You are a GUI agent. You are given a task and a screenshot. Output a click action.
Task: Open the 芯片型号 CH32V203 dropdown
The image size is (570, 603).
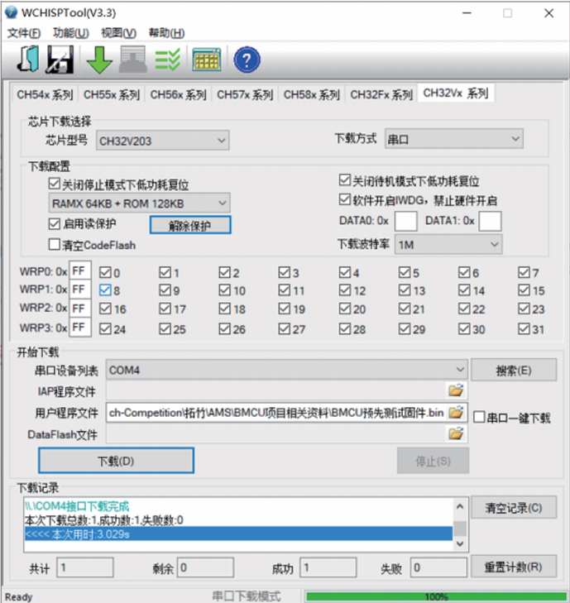[163, 141]
